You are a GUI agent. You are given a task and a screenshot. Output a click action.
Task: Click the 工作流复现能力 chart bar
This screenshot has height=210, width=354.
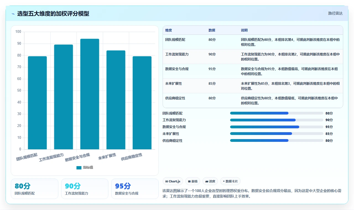[x=63, y=97]
